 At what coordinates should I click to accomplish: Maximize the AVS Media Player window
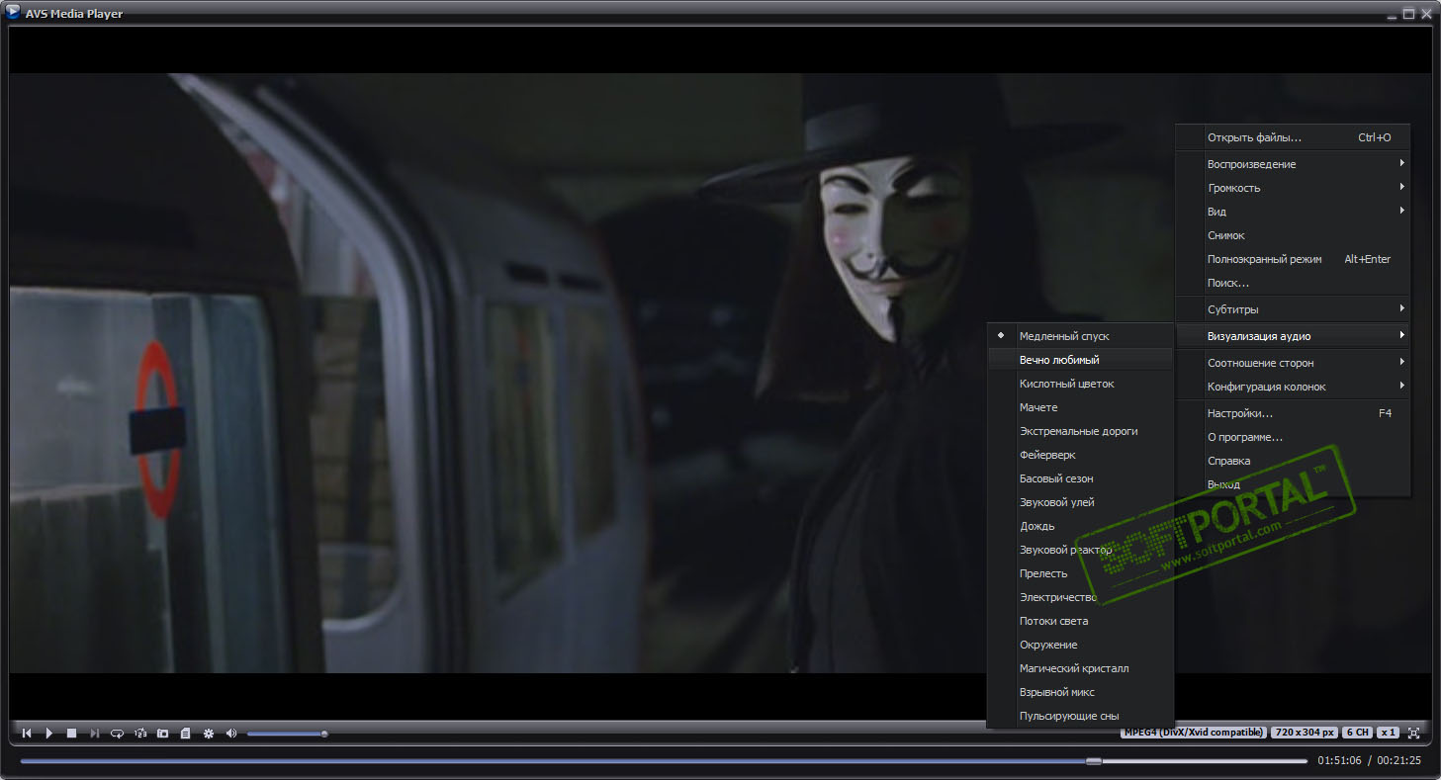click(1409, 14)
